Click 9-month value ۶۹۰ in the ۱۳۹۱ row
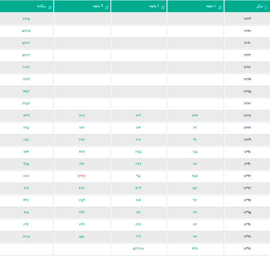 [82, 164]
